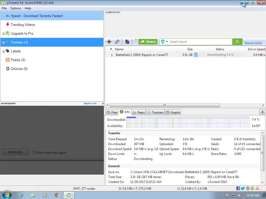Close the sidebar advertisement with X
Viewport: 266px width, 199px height.
(x=103, y=103)
